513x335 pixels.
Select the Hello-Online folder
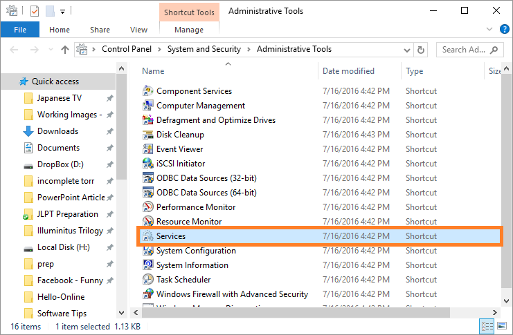coord(61,297)
